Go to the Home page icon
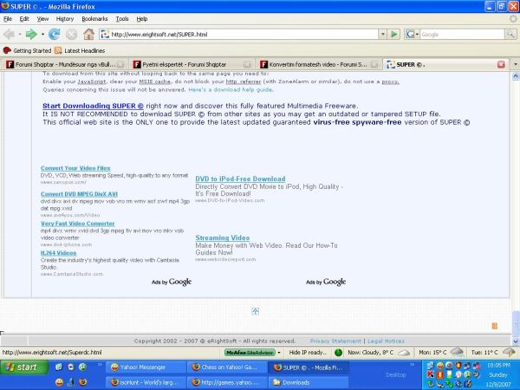The image size is (520, 390). coord(88,34)
